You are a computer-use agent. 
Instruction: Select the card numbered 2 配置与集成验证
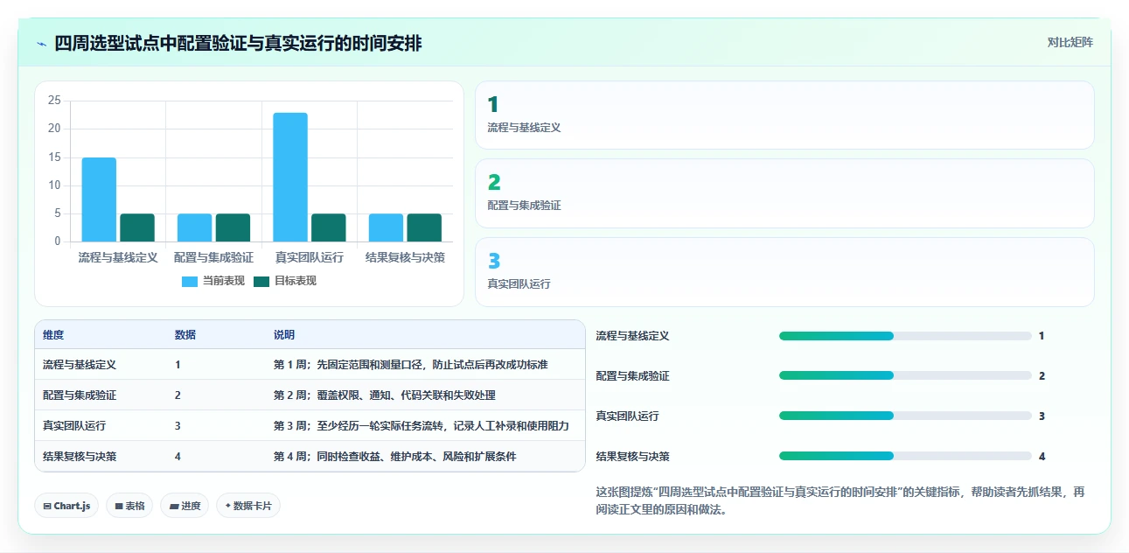click(x=784, y=193)
